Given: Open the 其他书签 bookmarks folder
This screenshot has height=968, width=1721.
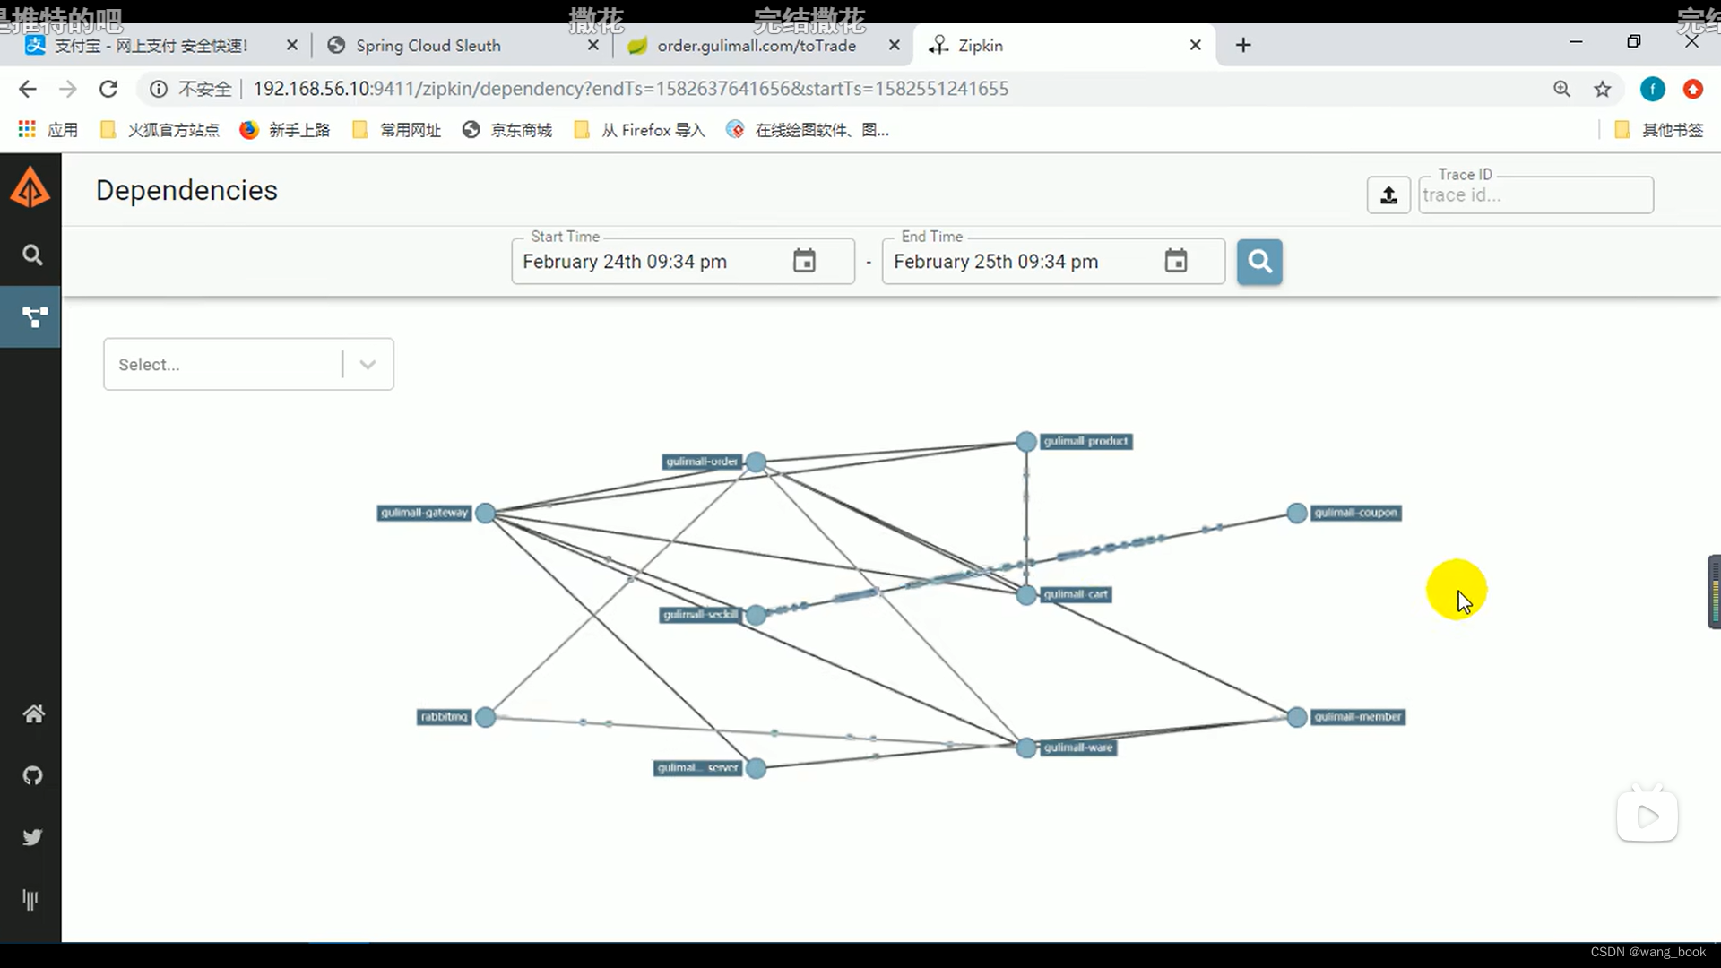Looking at the screenshot, I should 1658,130.
